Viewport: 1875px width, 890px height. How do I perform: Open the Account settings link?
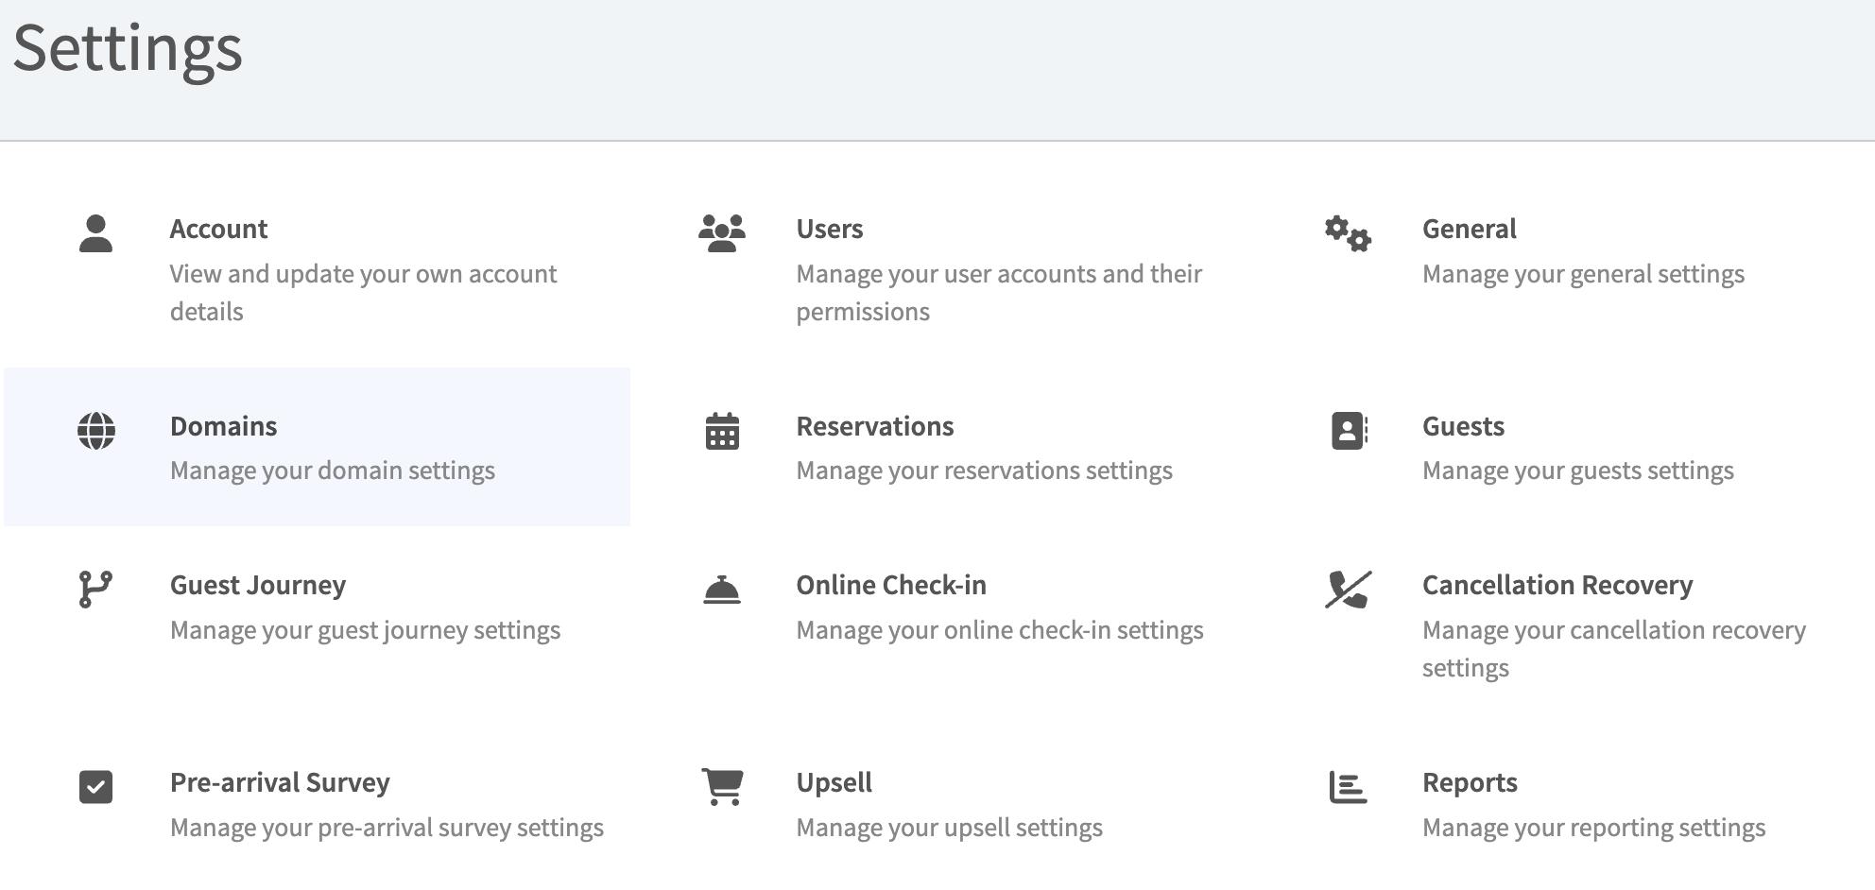pos(218,229)
